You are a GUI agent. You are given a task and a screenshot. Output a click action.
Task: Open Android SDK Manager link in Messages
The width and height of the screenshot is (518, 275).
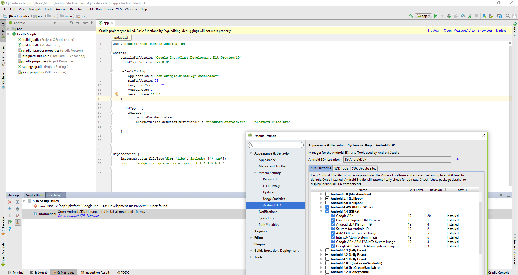pos(78,216)
